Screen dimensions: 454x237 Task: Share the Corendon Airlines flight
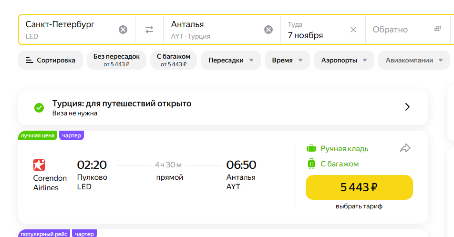pos(405,148)
